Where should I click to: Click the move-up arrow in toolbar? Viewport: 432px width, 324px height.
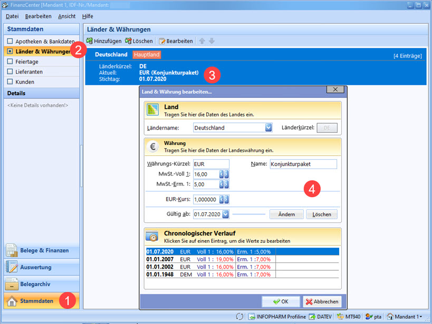coord(202,41)
